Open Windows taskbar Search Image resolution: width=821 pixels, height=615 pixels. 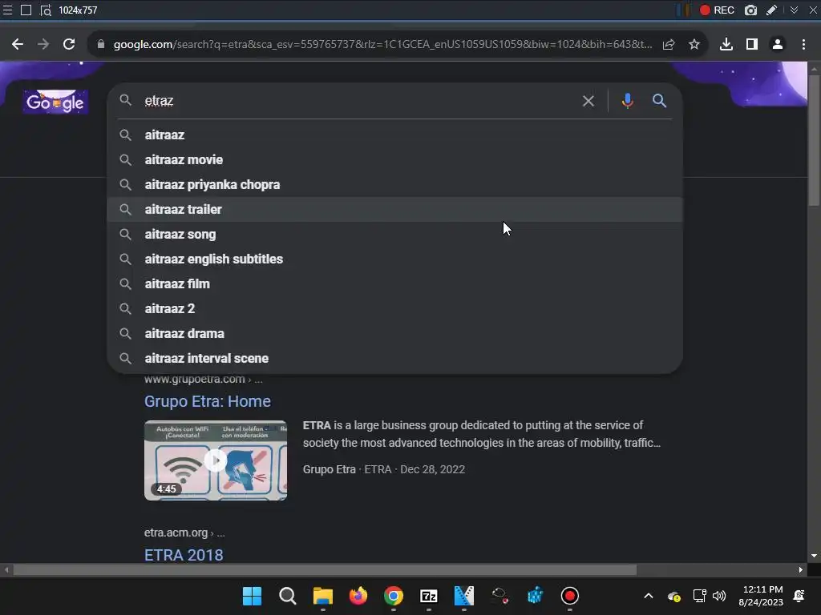point(288,596)
